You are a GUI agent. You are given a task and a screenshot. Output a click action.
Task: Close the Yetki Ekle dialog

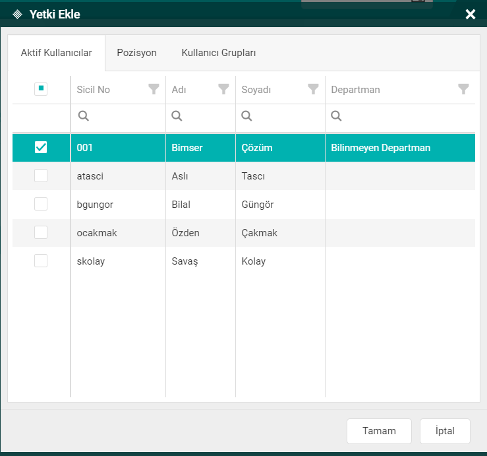(470, 14)
